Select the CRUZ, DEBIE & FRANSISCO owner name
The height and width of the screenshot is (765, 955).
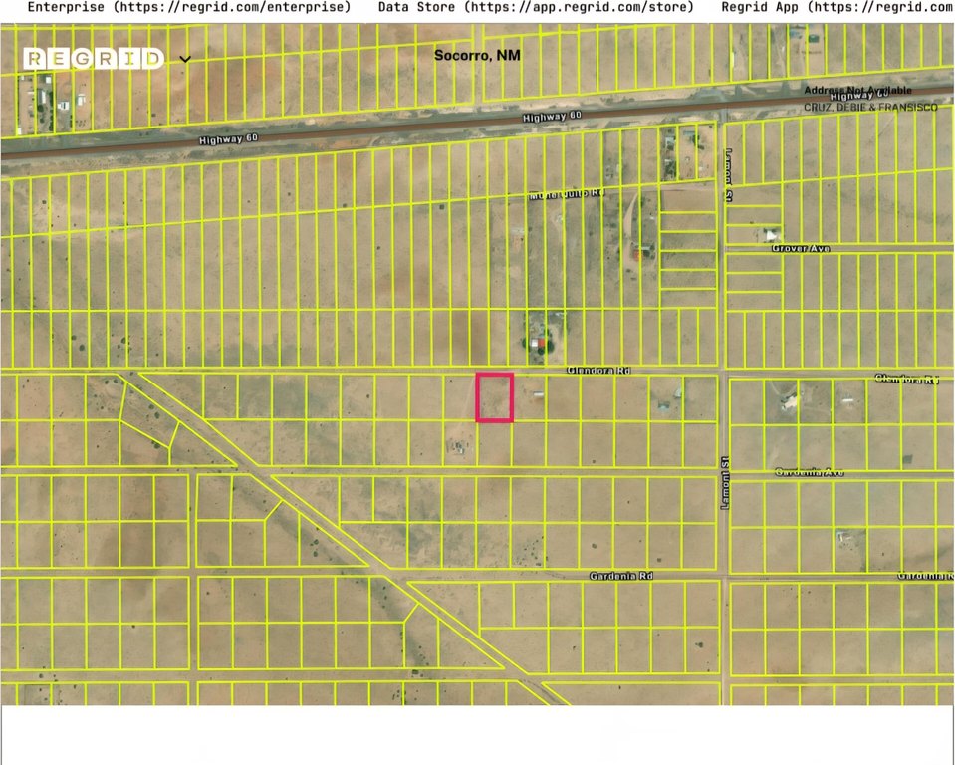tap(869, 107)
